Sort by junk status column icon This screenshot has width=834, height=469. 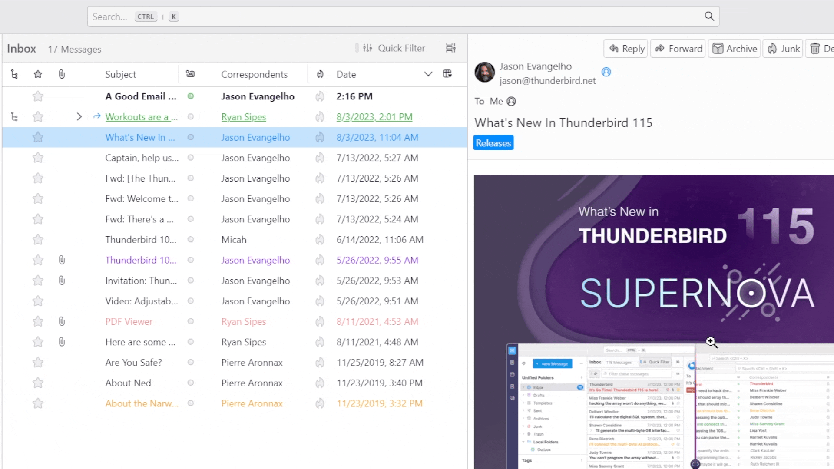[320, 74]
